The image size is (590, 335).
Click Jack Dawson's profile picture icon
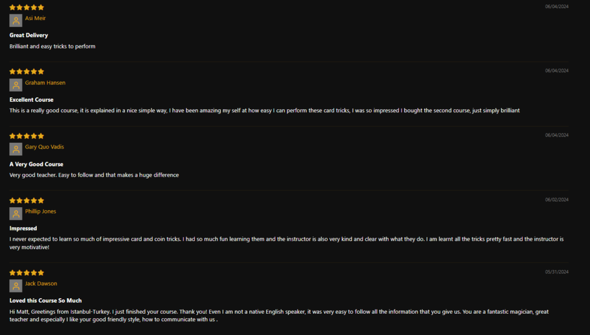pos(16,285)
